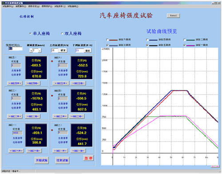This screenshot has height=174, width=222.
Task: Open the 参数设定 menu
Action: click(34, 6)
